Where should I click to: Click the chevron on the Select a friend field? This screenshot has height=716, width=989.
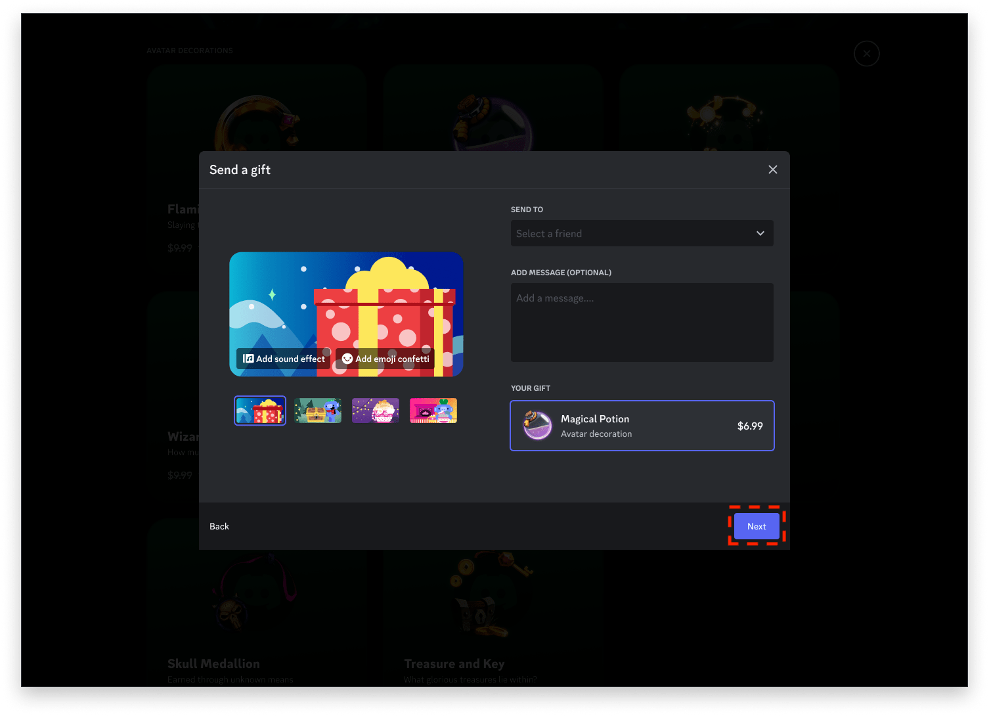760,233
